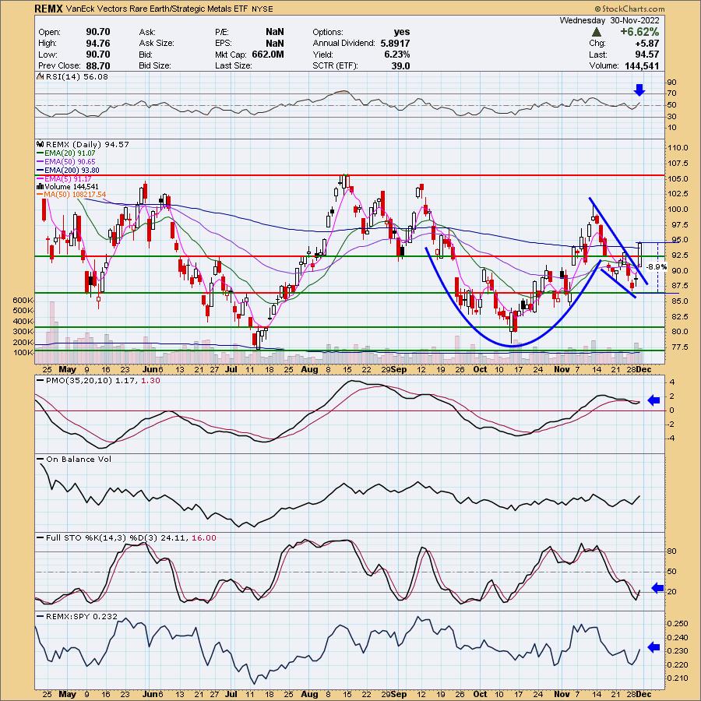Click the P/E value NaN
The height and width of the screenshot is (701, 701).
(274, 32)
